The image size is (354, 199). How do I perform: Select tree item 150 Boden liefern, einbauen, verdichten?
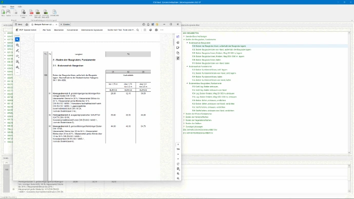209,101
